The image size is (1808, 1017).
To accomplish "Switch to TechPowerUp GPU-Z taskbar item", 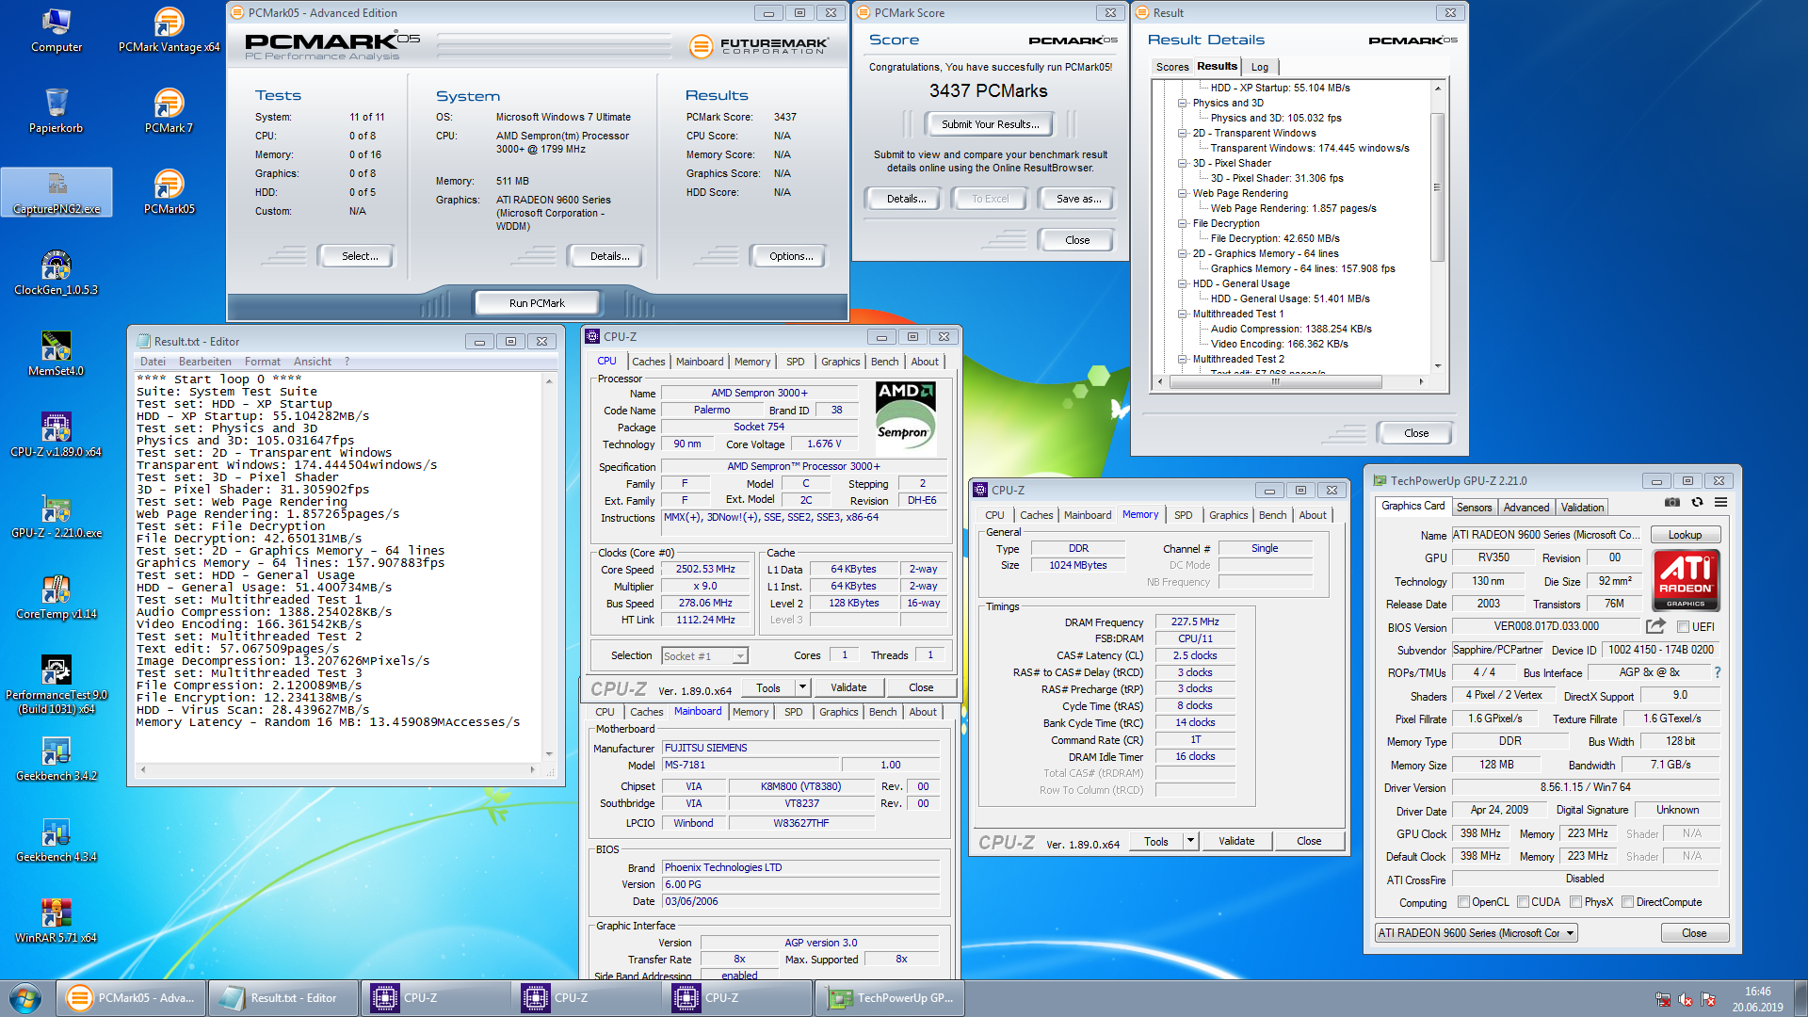I will (x=891, y=998).
